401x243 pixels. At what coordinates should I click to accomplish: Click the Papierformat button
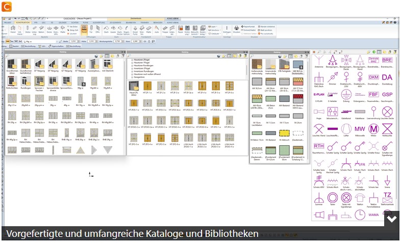[248, 26]
